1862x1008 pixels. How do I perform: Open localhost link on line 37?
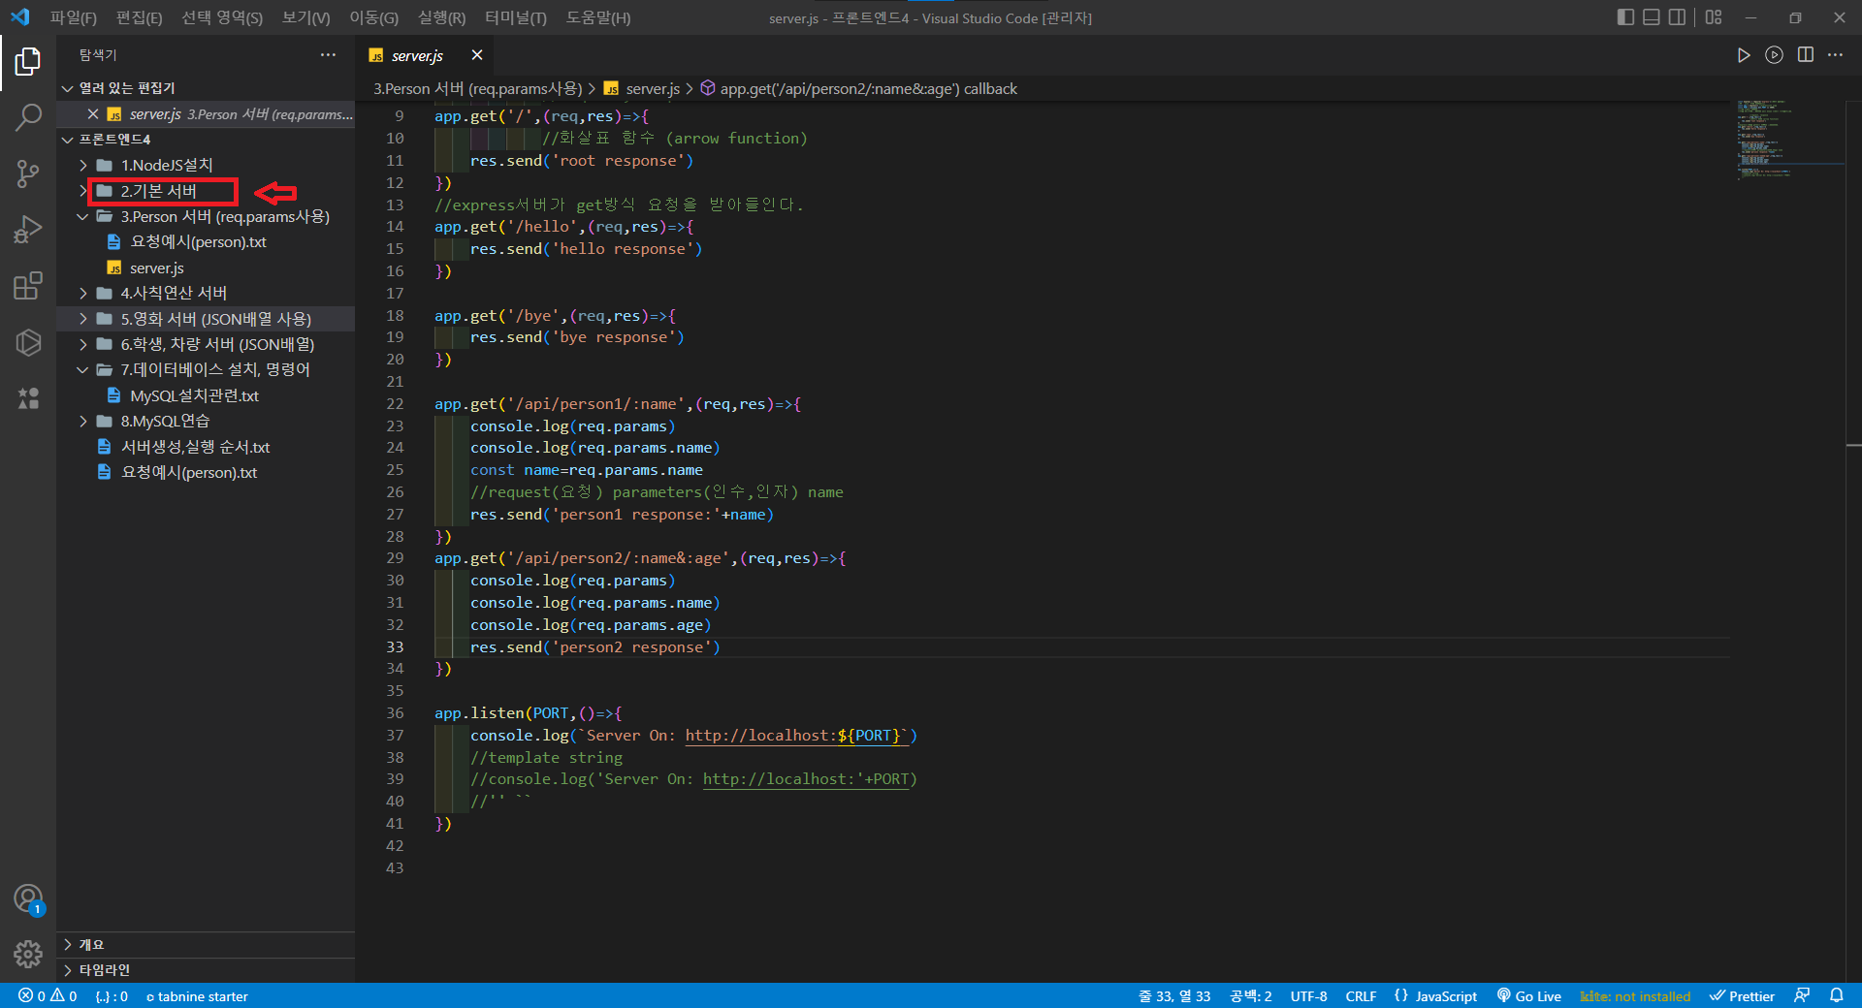[x=796, y=736]
